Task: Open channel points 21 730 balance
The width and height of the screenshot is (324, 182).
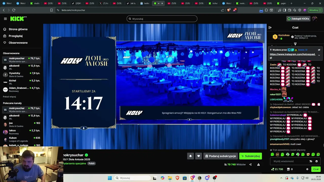Action: pos(277,169)
